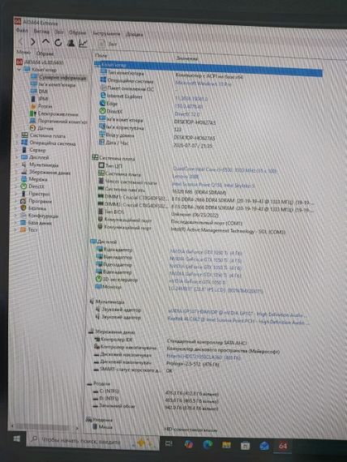Open the Microsoft Windows 10 Pro link
Screen dimensions: 347x462
tap(203, 83)
